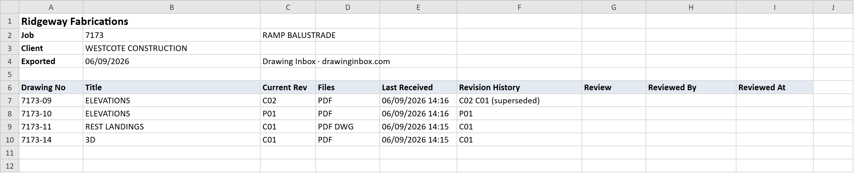The image size is (854, 173).
Task: Click drawing number '7173-10'
Action: pyautogui.click(x=51, y=114)
